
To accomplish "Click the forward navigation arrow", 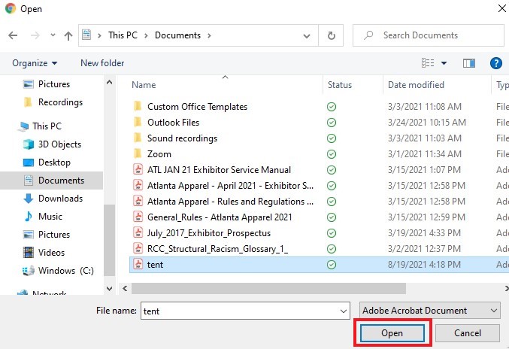I will 35,35.
